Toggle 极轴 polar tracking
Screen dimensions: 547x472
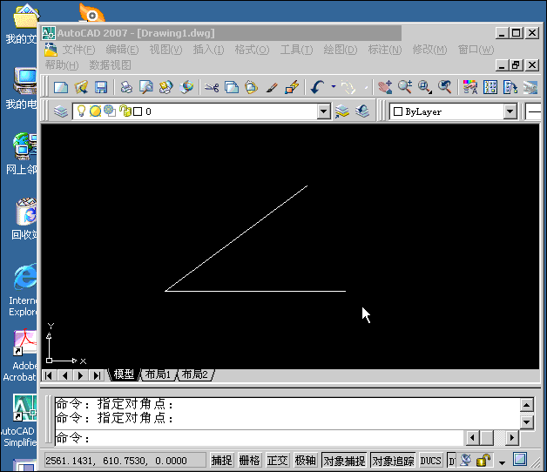[x=305, y=461]
